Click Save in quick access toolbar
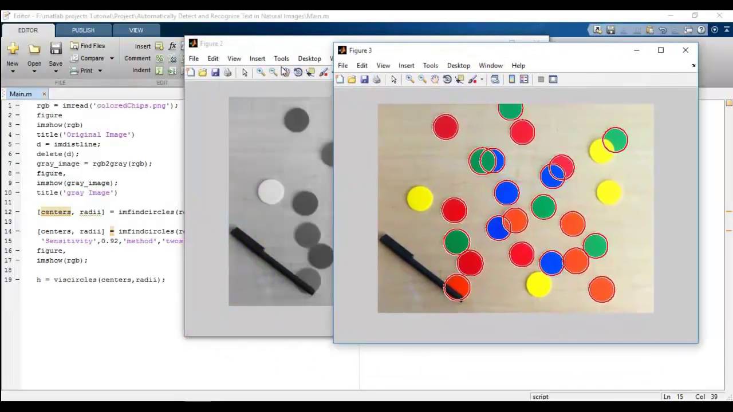Image resolution: width=733 pixels, height=412 pixels. (x=611, y=30)
